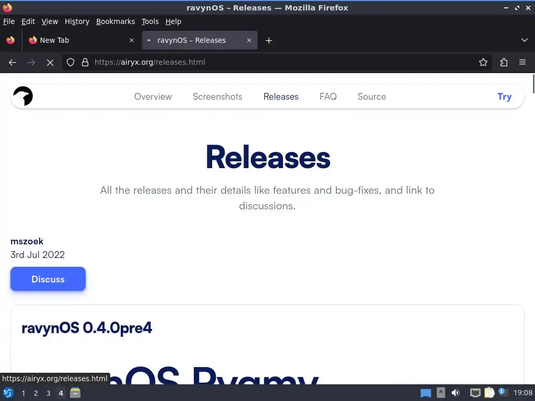
Task: Click the 3rd Jul 2022 date
Action: tap(38, 255)
